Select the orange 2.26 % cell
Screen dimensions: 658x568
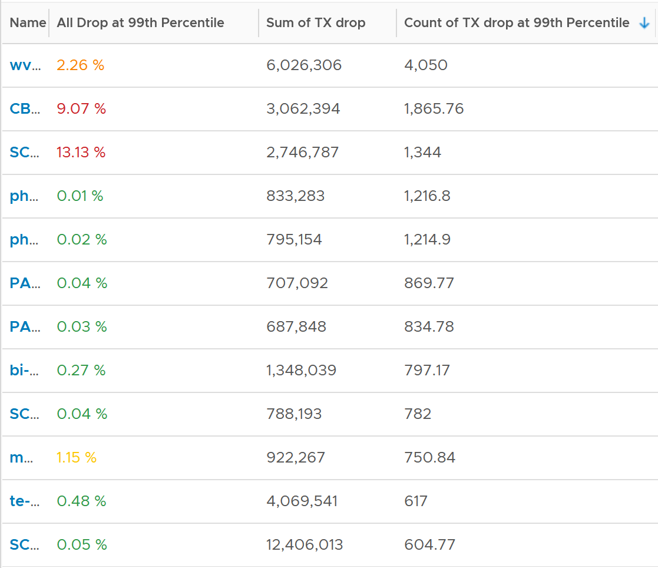81,65
